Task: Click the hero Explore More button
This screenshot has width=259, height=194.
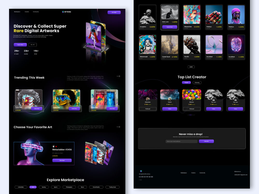Action: point(20,45)
